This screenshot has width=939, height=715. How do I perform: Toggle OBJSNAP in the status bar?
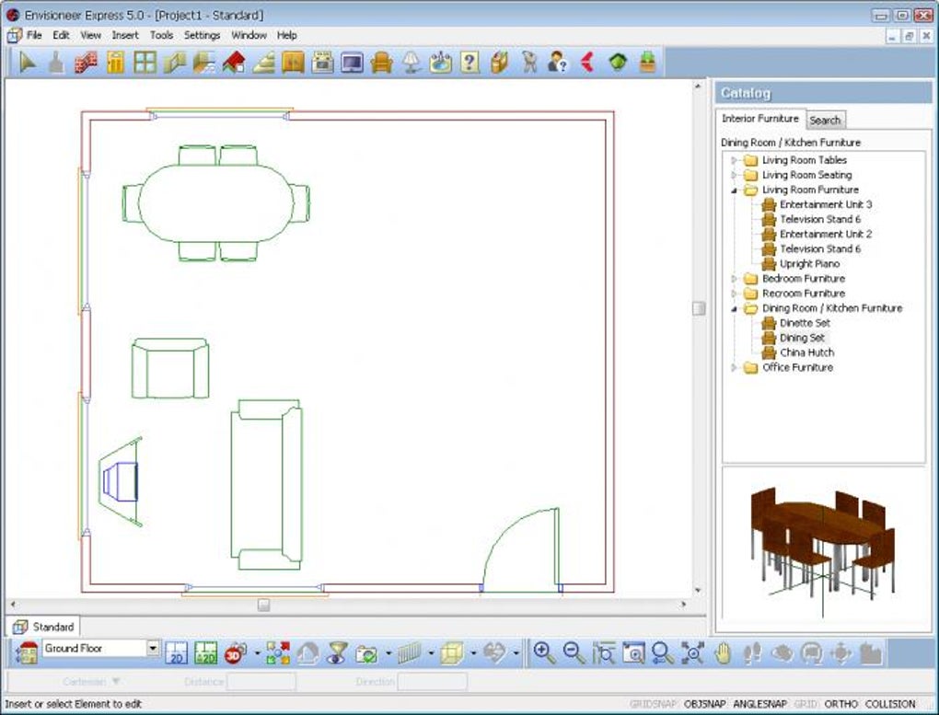(x=703, y=704)
